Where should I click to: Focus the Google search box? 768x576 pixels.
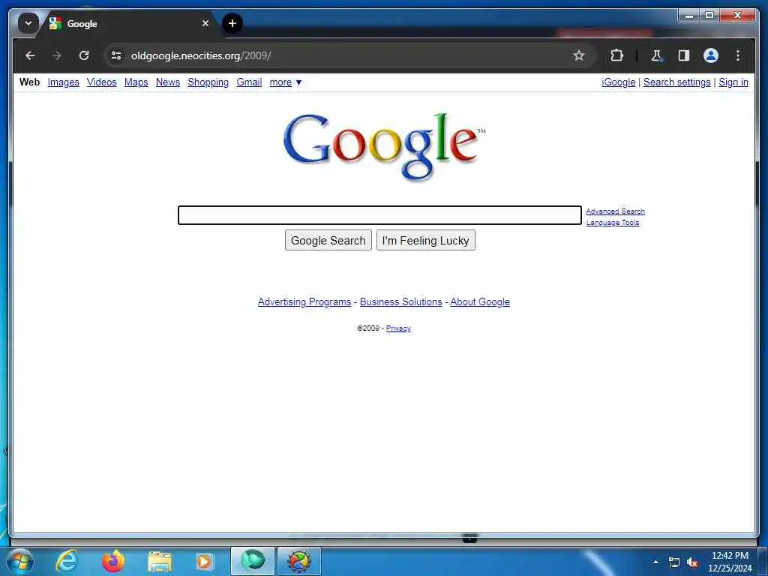[x=379, y=215]
